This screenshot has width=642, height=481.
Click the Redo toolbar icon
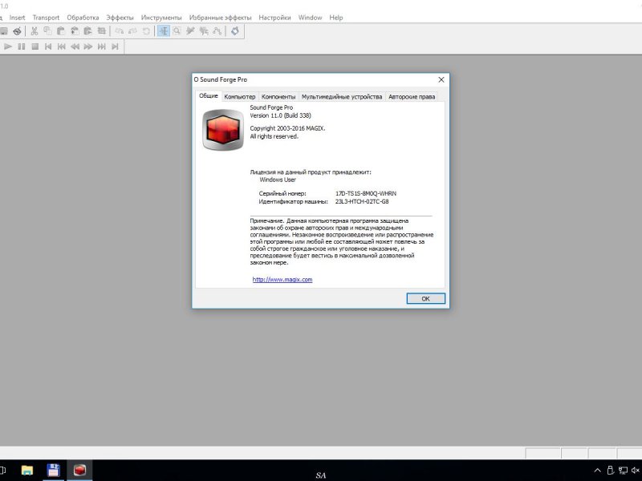(x=132, y=31)
